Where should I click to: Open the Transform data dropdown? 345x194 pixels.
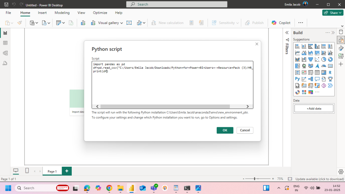(x=63, y=23)
